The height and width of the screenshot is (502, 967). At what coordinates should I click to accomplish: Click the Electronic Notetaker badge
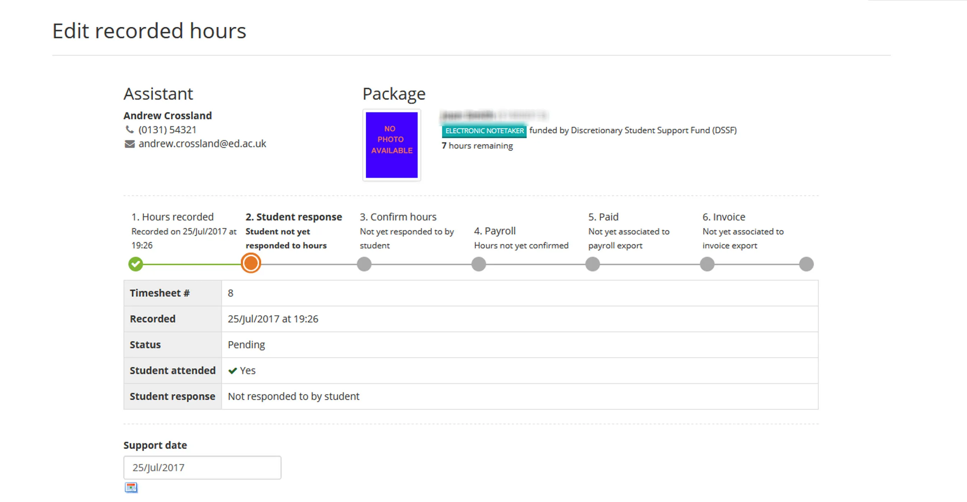click(484, 131)
